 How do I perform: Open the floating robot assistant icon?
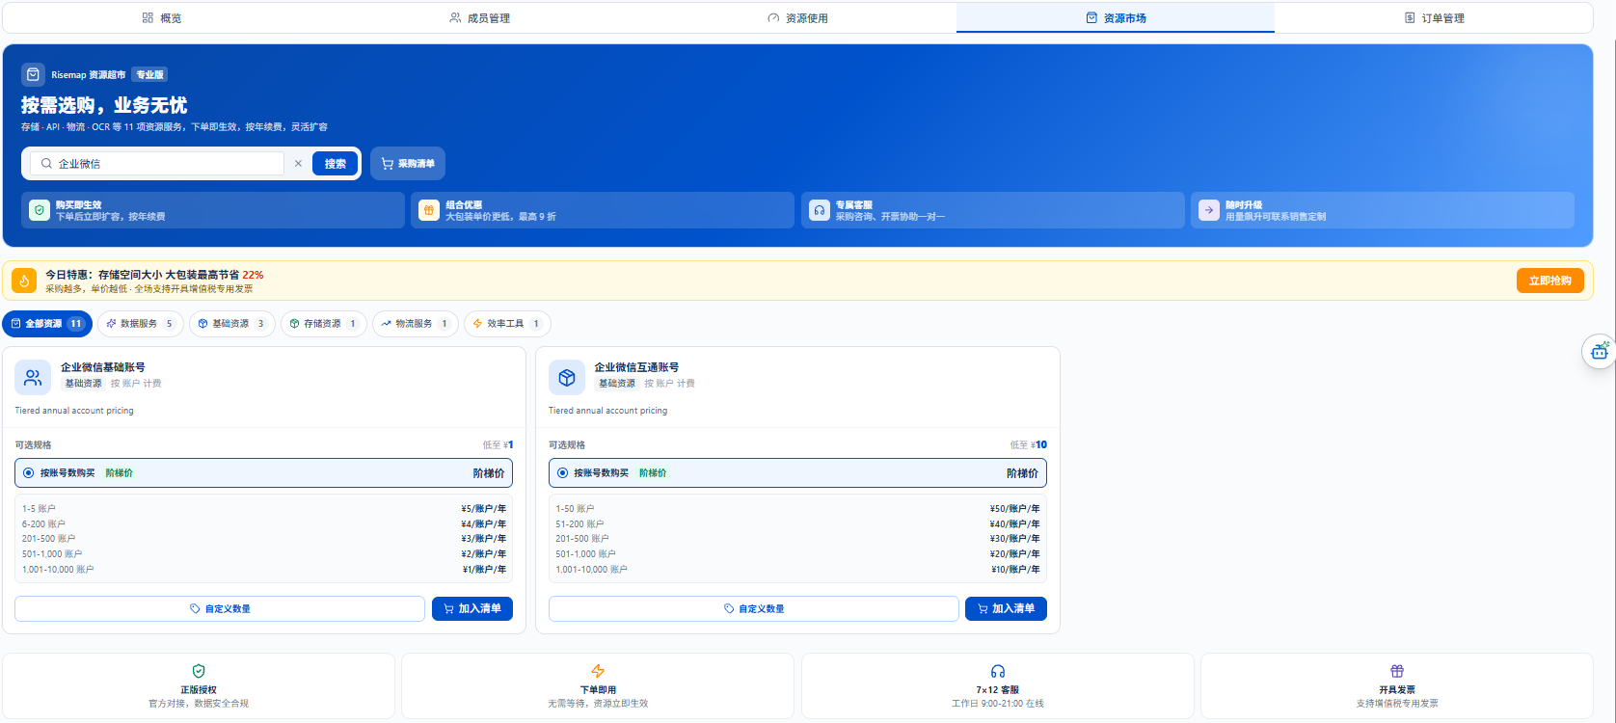pyautogui.click(x=1600, y=351)
